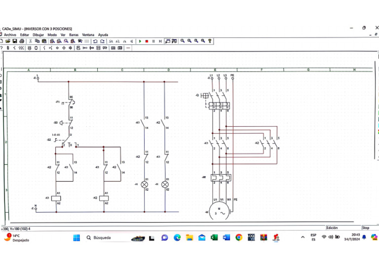Save the circuit with the floppy disk icon

(15, 41)
